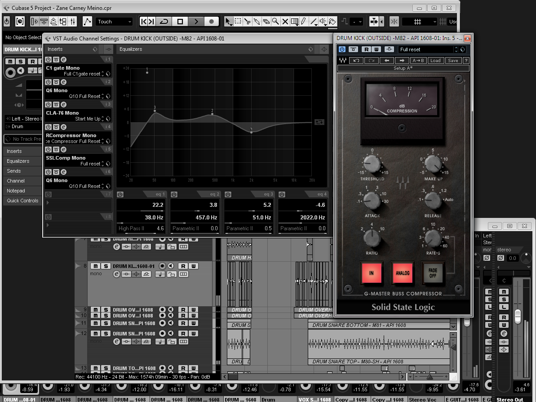
Task: Open the Mixer from the toolbar icon
Action: (73, 22)
